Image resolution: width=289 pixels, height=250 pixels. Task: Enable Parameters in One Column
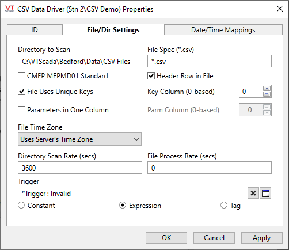pos(21,110)
